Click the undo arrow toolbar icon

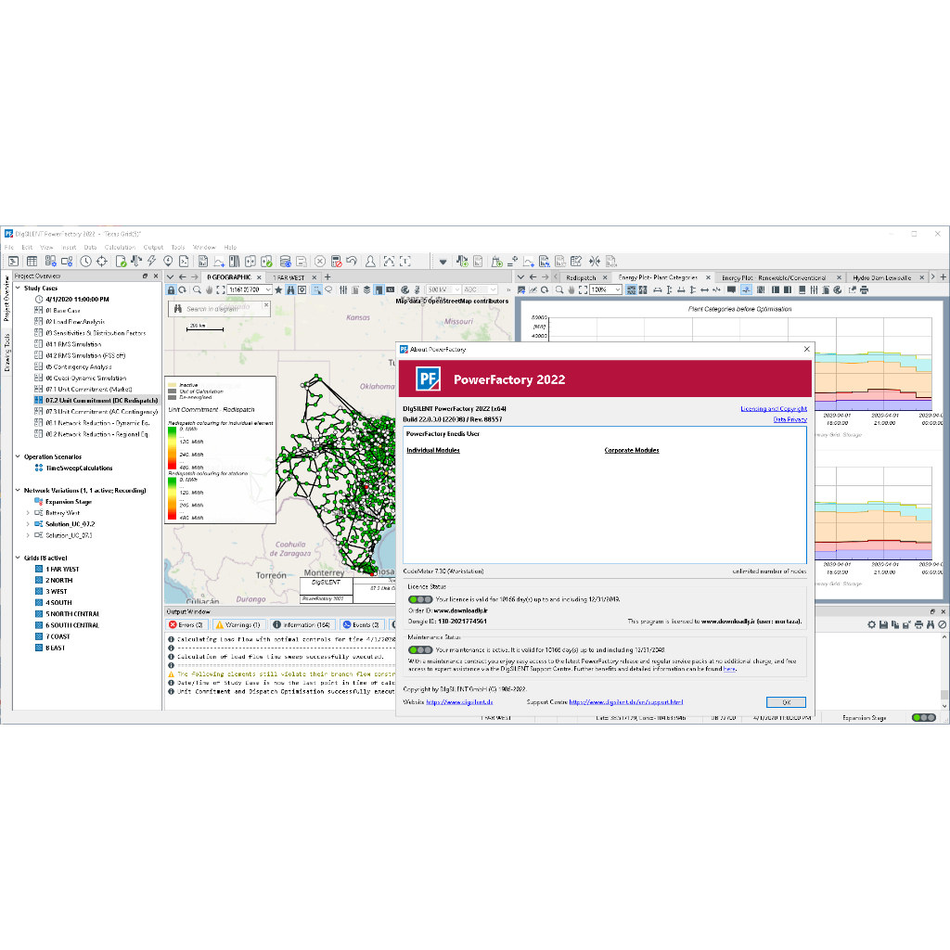(353, 262)
